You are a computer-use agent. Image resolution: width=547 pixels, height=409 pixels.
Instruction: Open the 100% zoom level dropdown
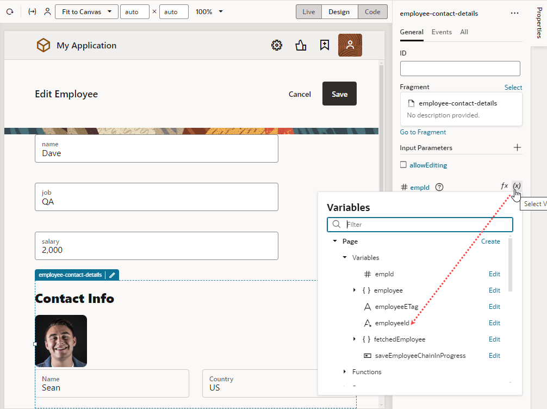pos(209,11)
